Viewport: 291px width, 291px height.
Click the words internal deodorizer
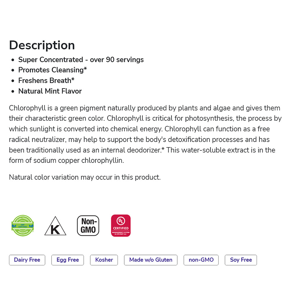pyautogui.click(x=134, y=150)
